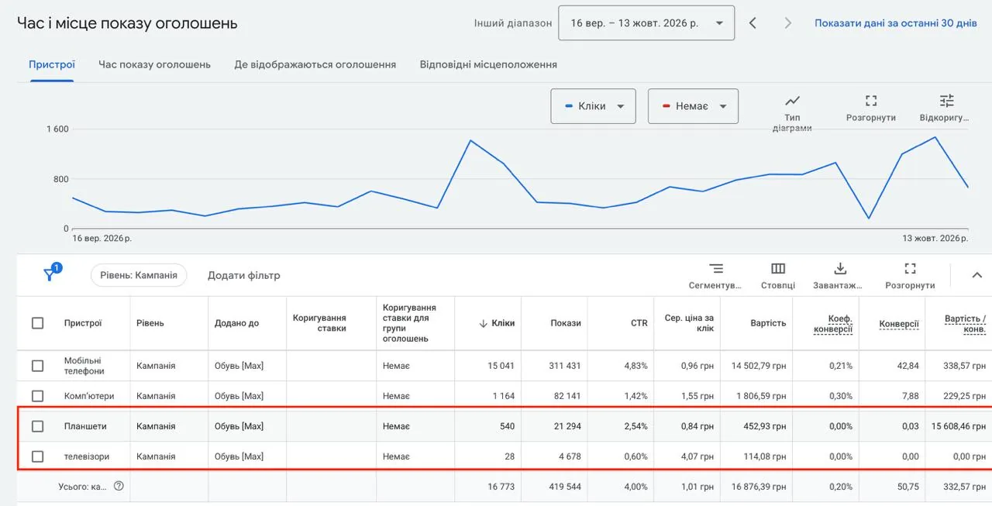Click the Конверсії column header
This screenshot has width=992, height=506.
coord(899,323)
